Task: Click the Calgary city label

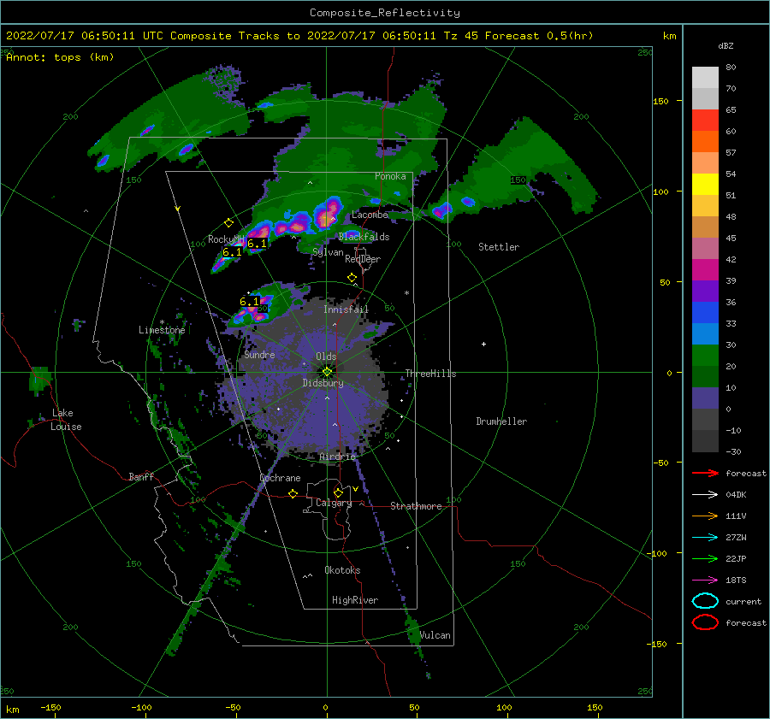Action: (x=334, y=503)
